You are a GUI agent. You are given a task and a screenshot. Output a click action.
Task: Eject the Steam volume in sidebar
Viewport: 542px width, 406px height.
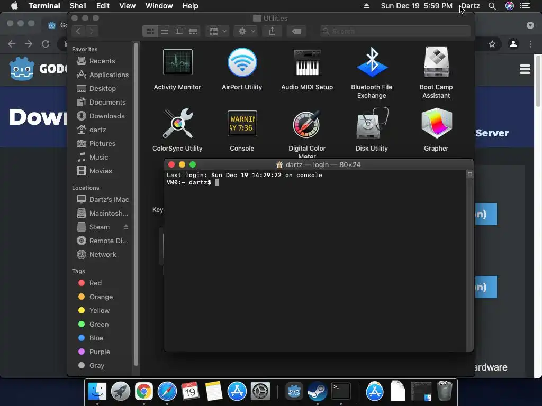tap(126, 227)
